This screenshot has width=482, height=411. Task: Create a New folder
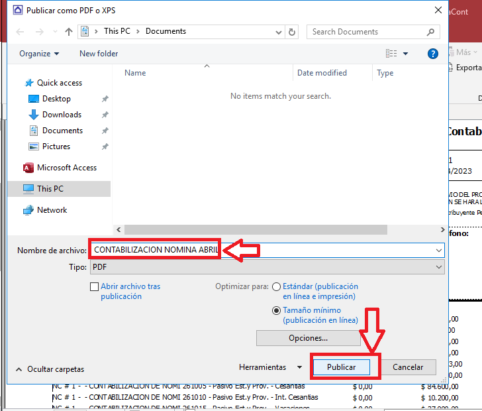tap(99, 54)
